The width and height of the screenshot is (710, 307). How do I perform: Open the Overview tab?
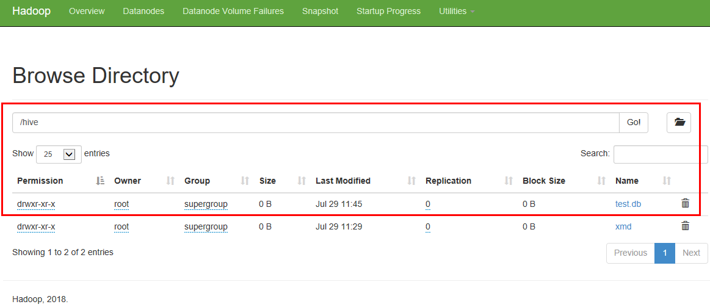[x=87, y=12]
